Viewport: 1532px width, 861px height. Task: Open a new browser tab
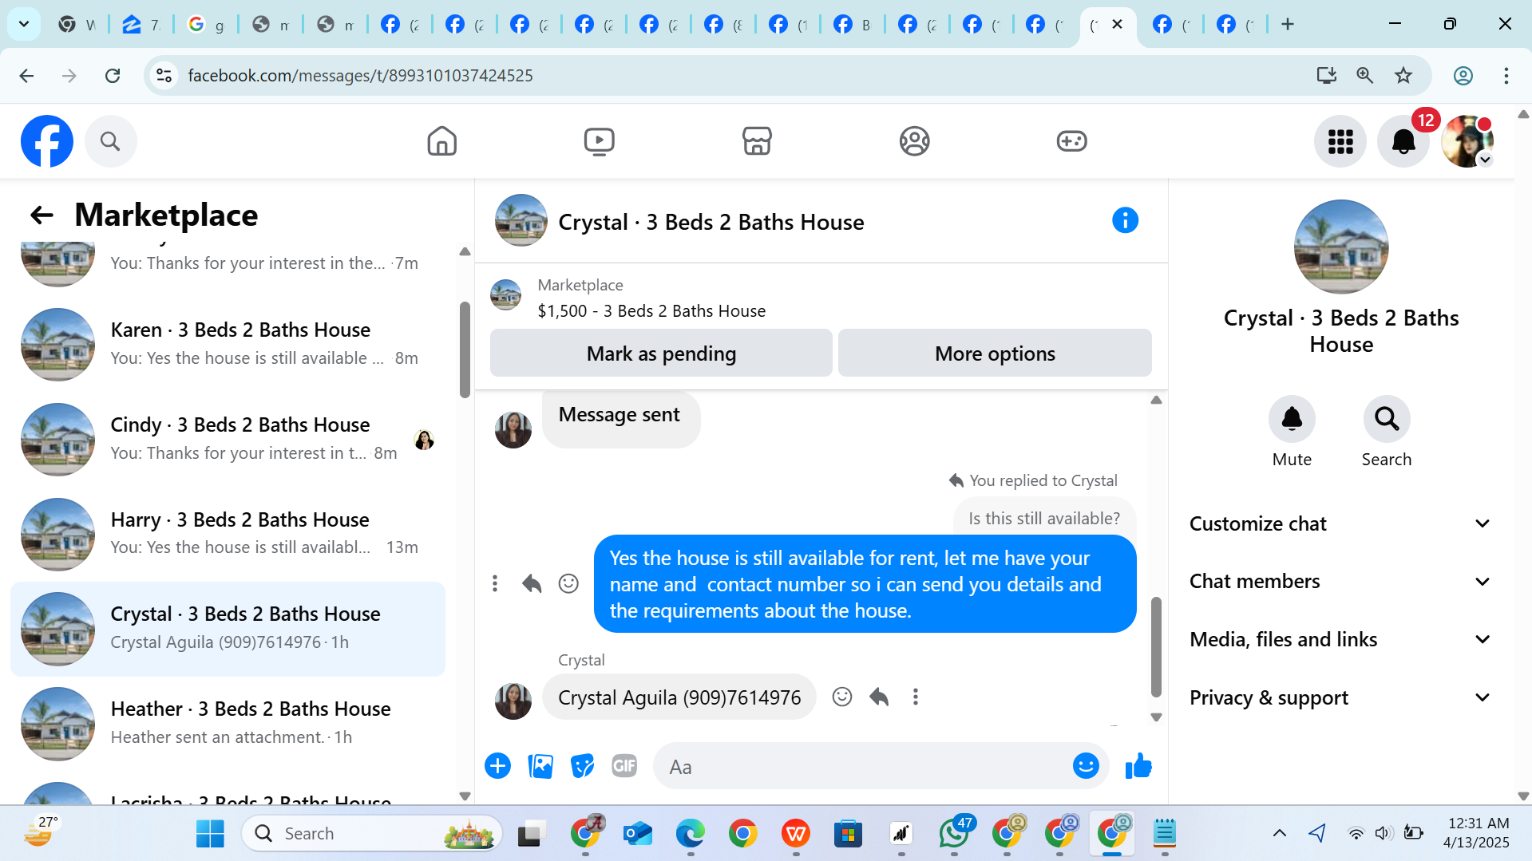pos(1287,24)
